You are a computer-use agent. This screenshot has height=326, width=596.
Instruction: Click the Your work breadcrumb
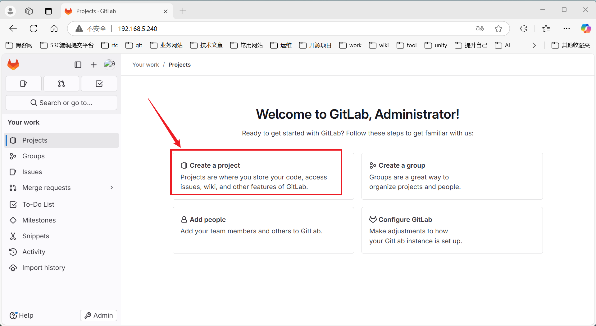click(146, 65)
